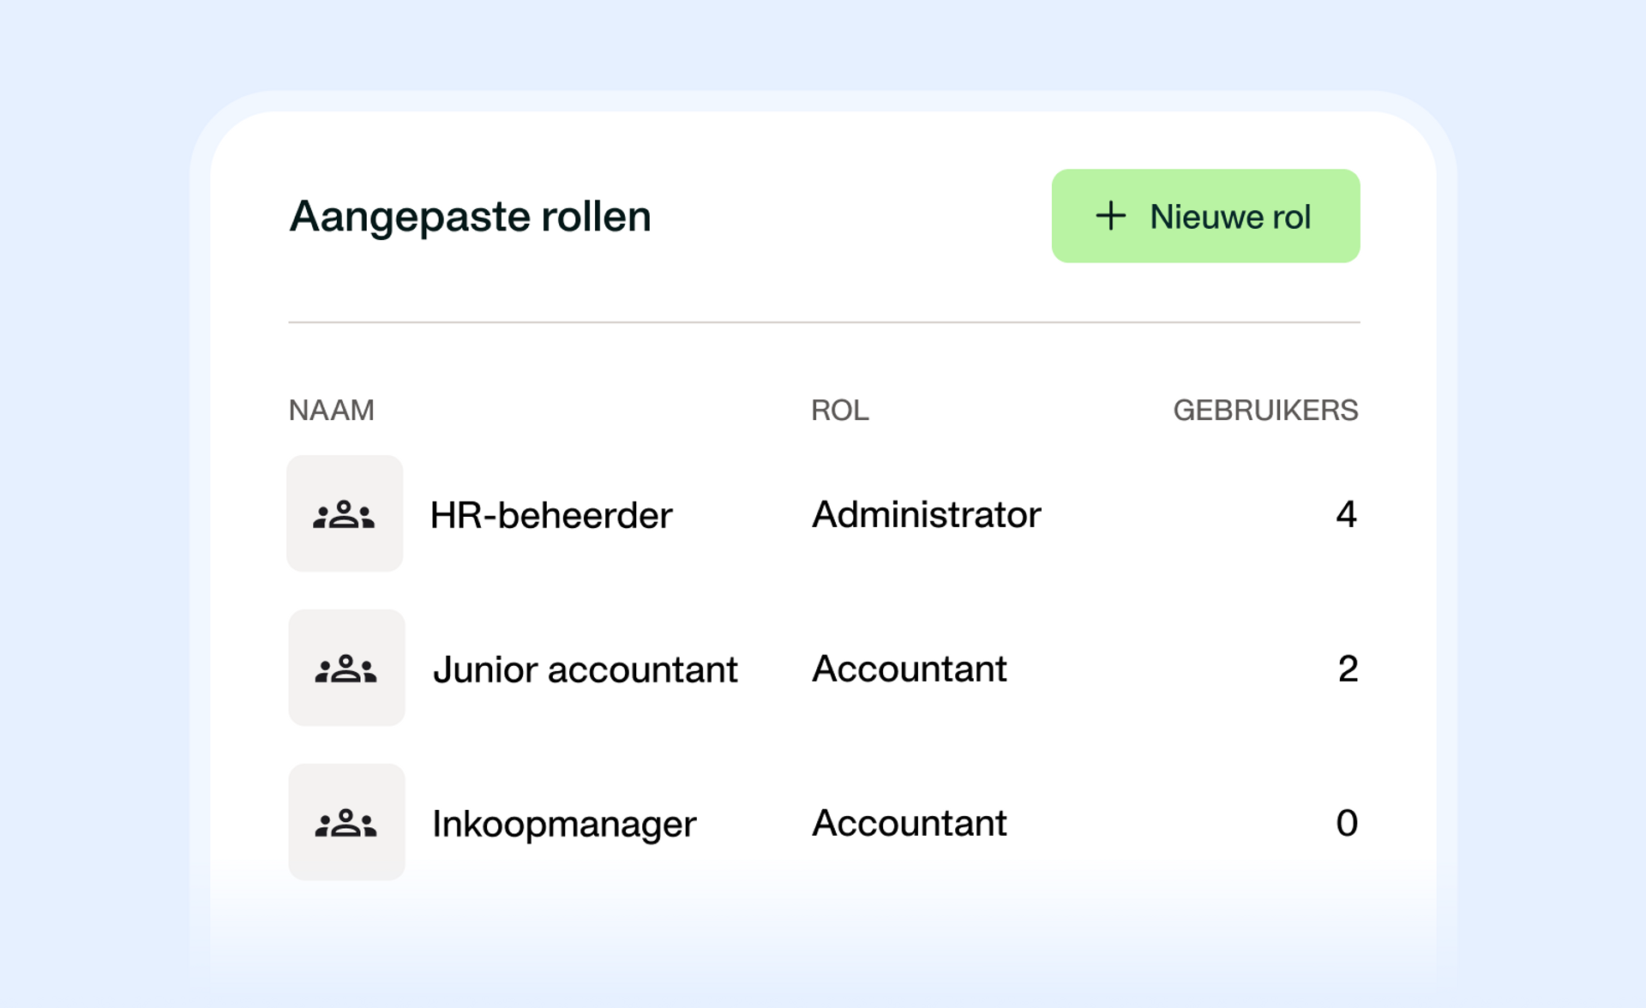Click the Nieuwe rol button
The width and height of the screenshot is (1646, 1008).
point(1205,216)
